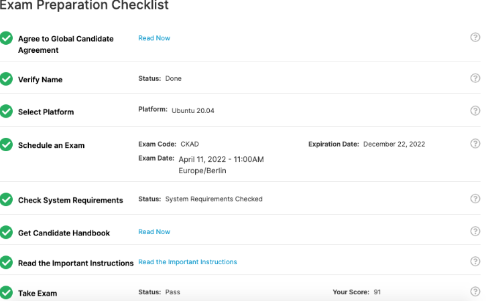
Task: Show help tooltip for Take Exam row
Action: tap(475, 292)
